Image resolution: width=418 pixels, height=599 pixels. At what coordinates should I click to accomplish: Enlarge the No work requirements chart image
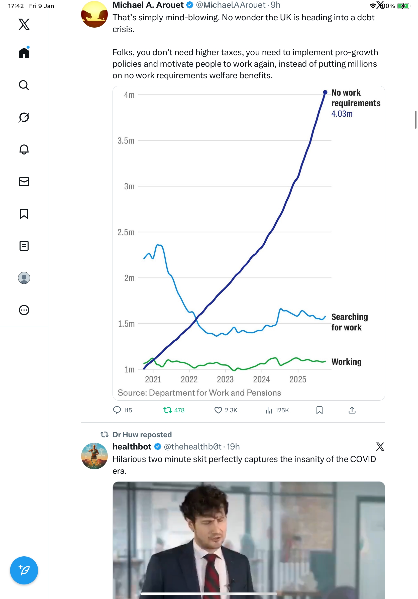point(249,243)
